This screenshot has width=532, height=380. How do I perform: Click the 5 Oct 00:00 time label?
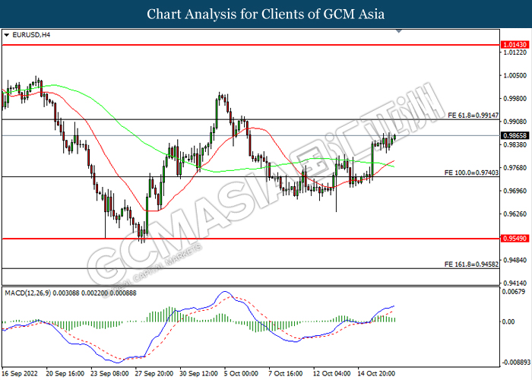click(241, 374)
